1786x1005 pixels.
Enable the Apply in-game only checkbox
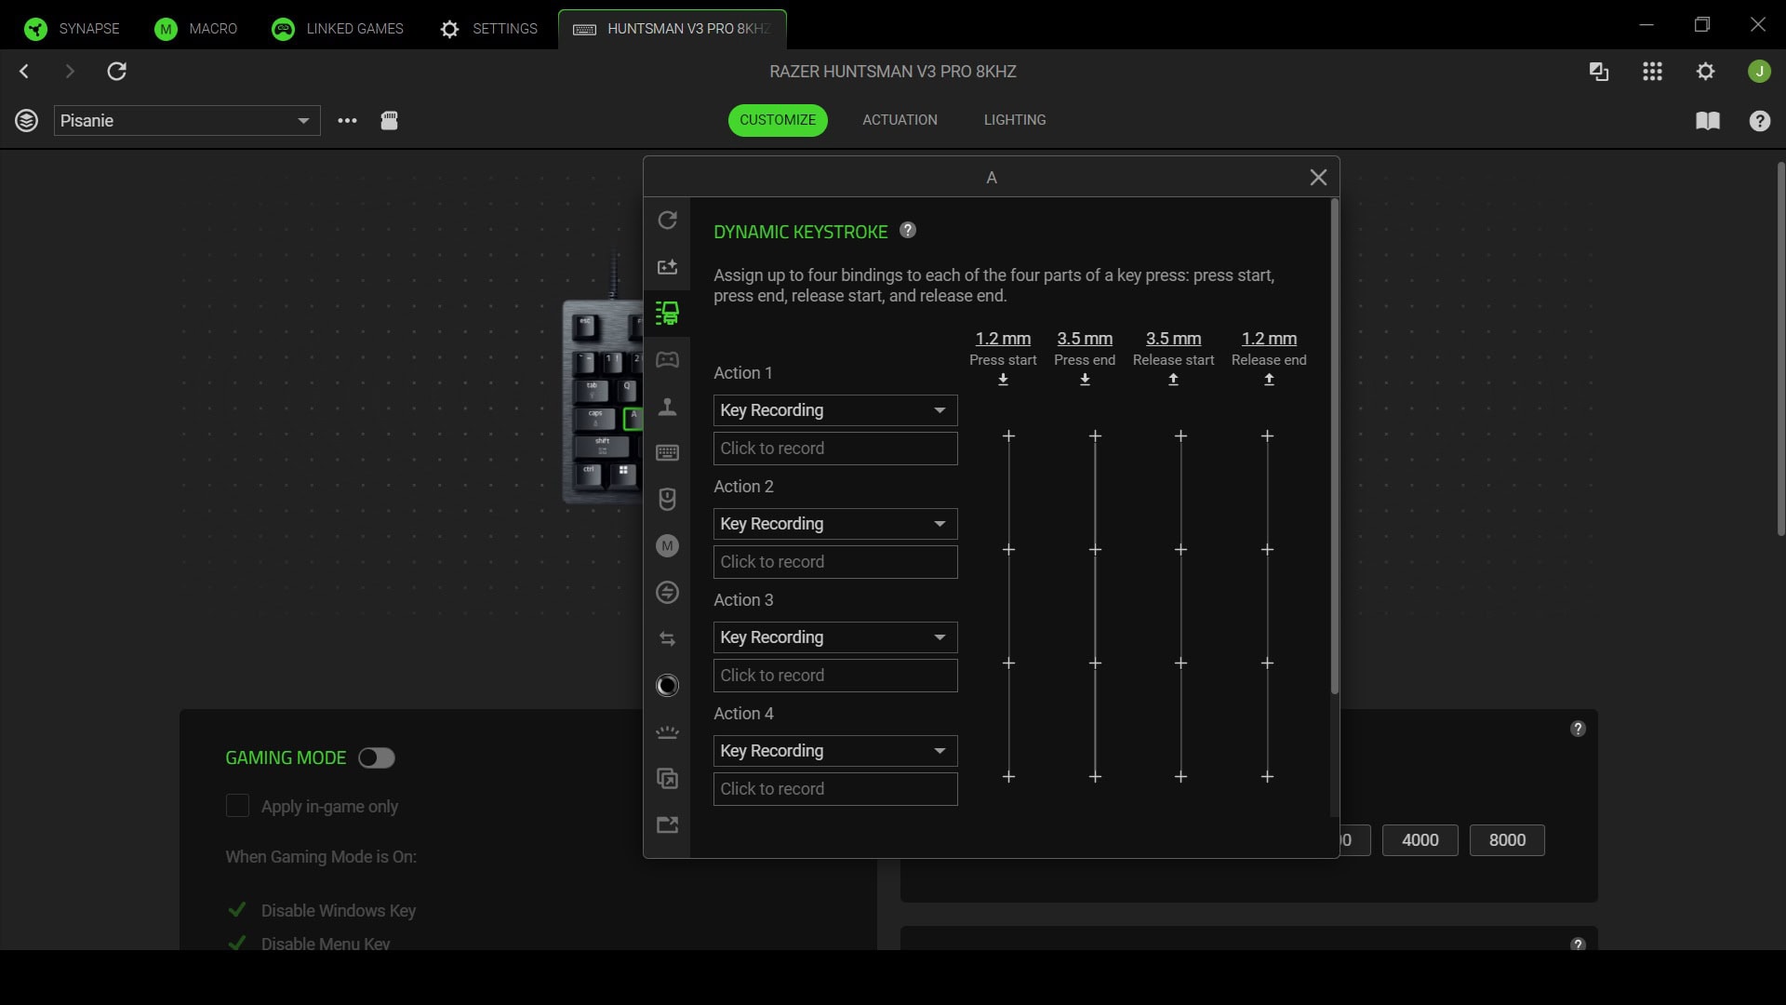237,806
